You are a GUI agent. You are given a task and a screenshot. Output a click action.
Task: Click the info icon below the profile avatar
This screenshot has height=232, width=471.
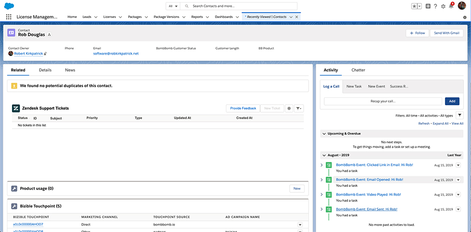(464, 18)
